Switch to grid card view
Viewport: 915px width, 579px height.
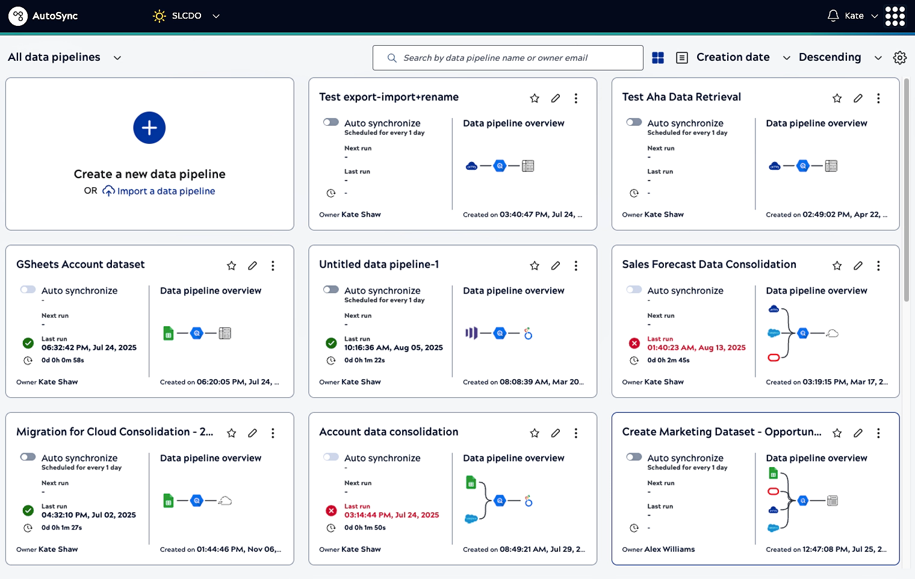tap(658, 58)
